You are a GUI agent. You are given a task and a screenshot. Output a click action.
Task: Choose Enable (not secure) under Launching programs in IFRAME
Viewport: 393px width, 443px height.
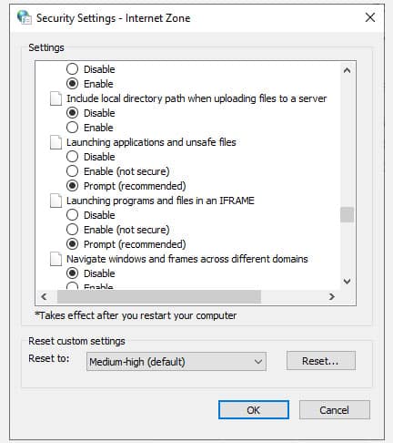pos(72,230)
